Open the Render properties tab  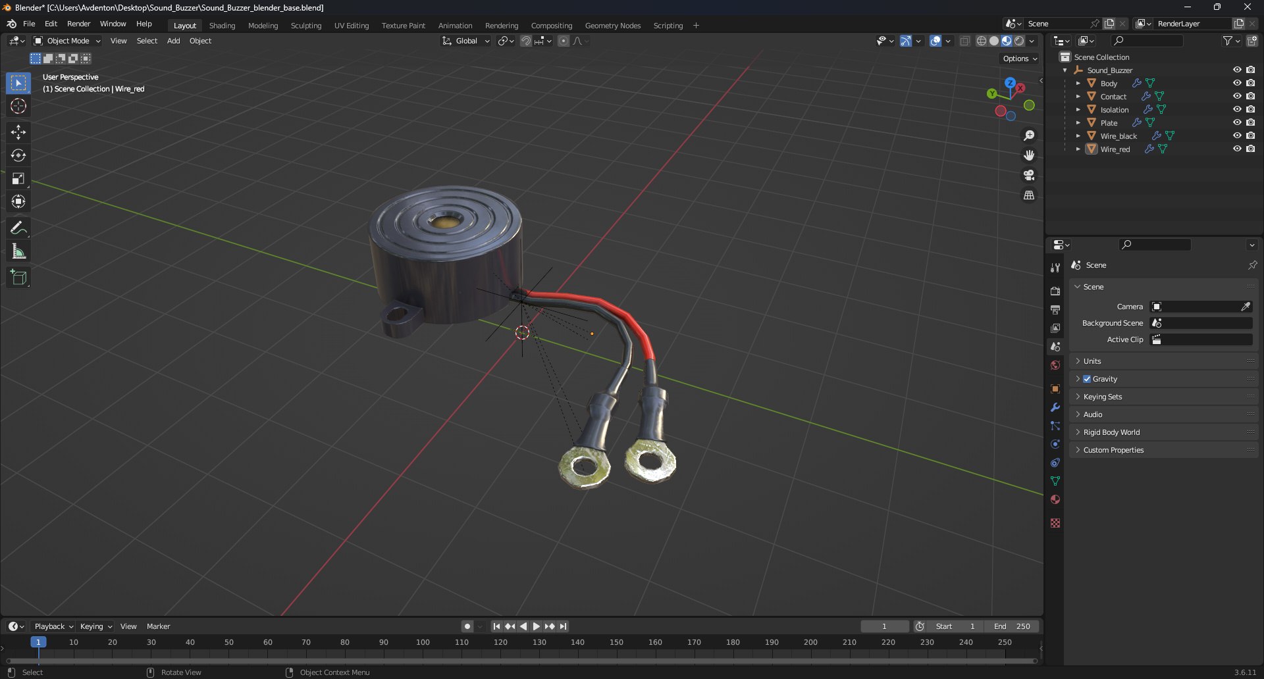click(1055, 291)
